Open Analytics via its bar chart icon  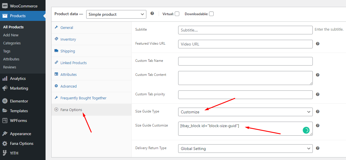[5, 78]
